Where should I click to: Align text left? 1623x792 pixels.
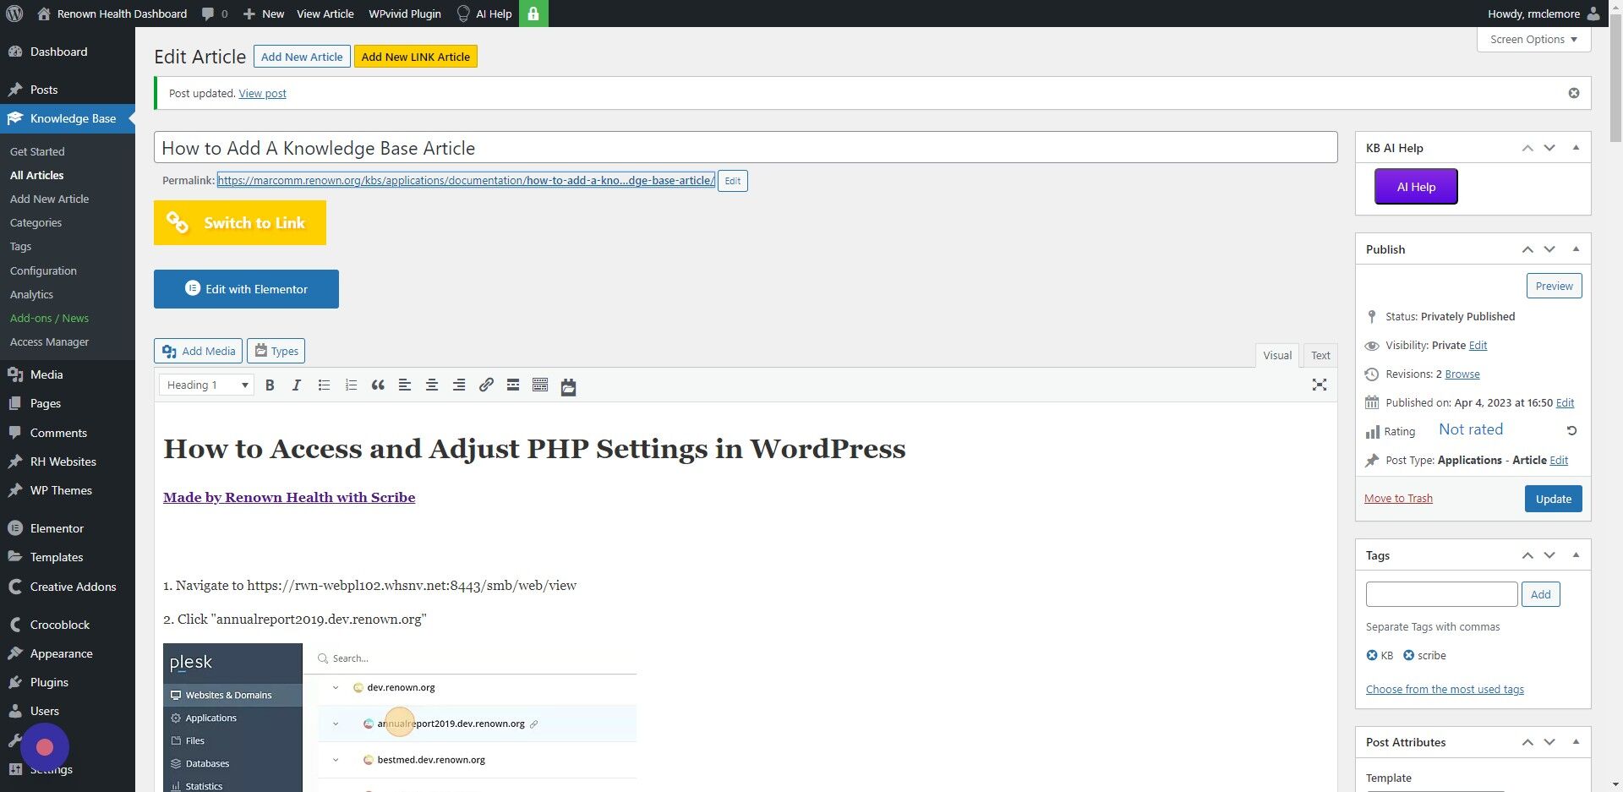(405, 385)
